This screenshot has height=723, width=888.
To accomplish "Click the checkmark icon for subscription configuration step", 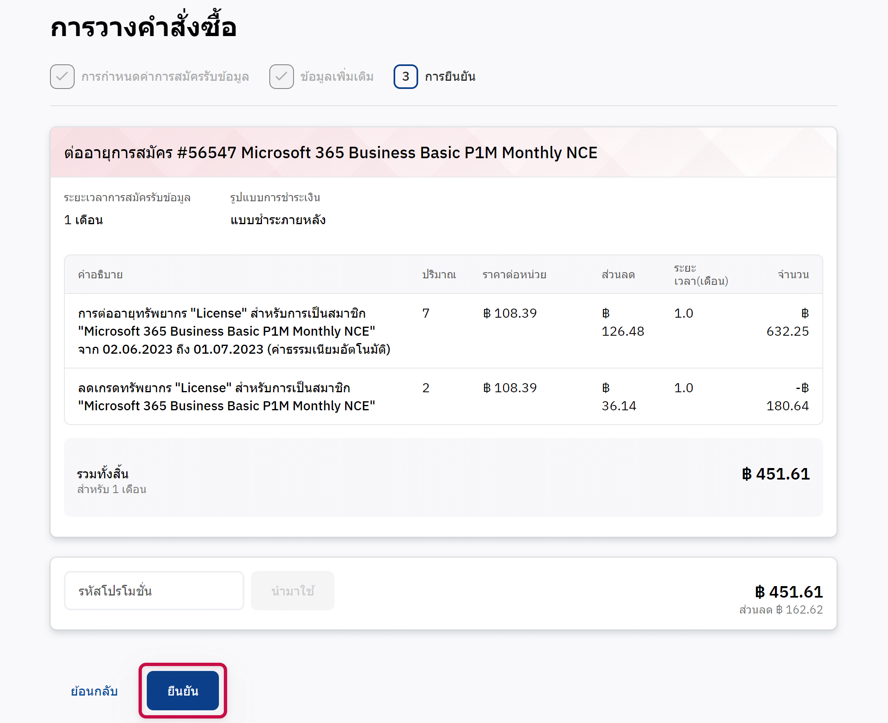I will point(62,77).
